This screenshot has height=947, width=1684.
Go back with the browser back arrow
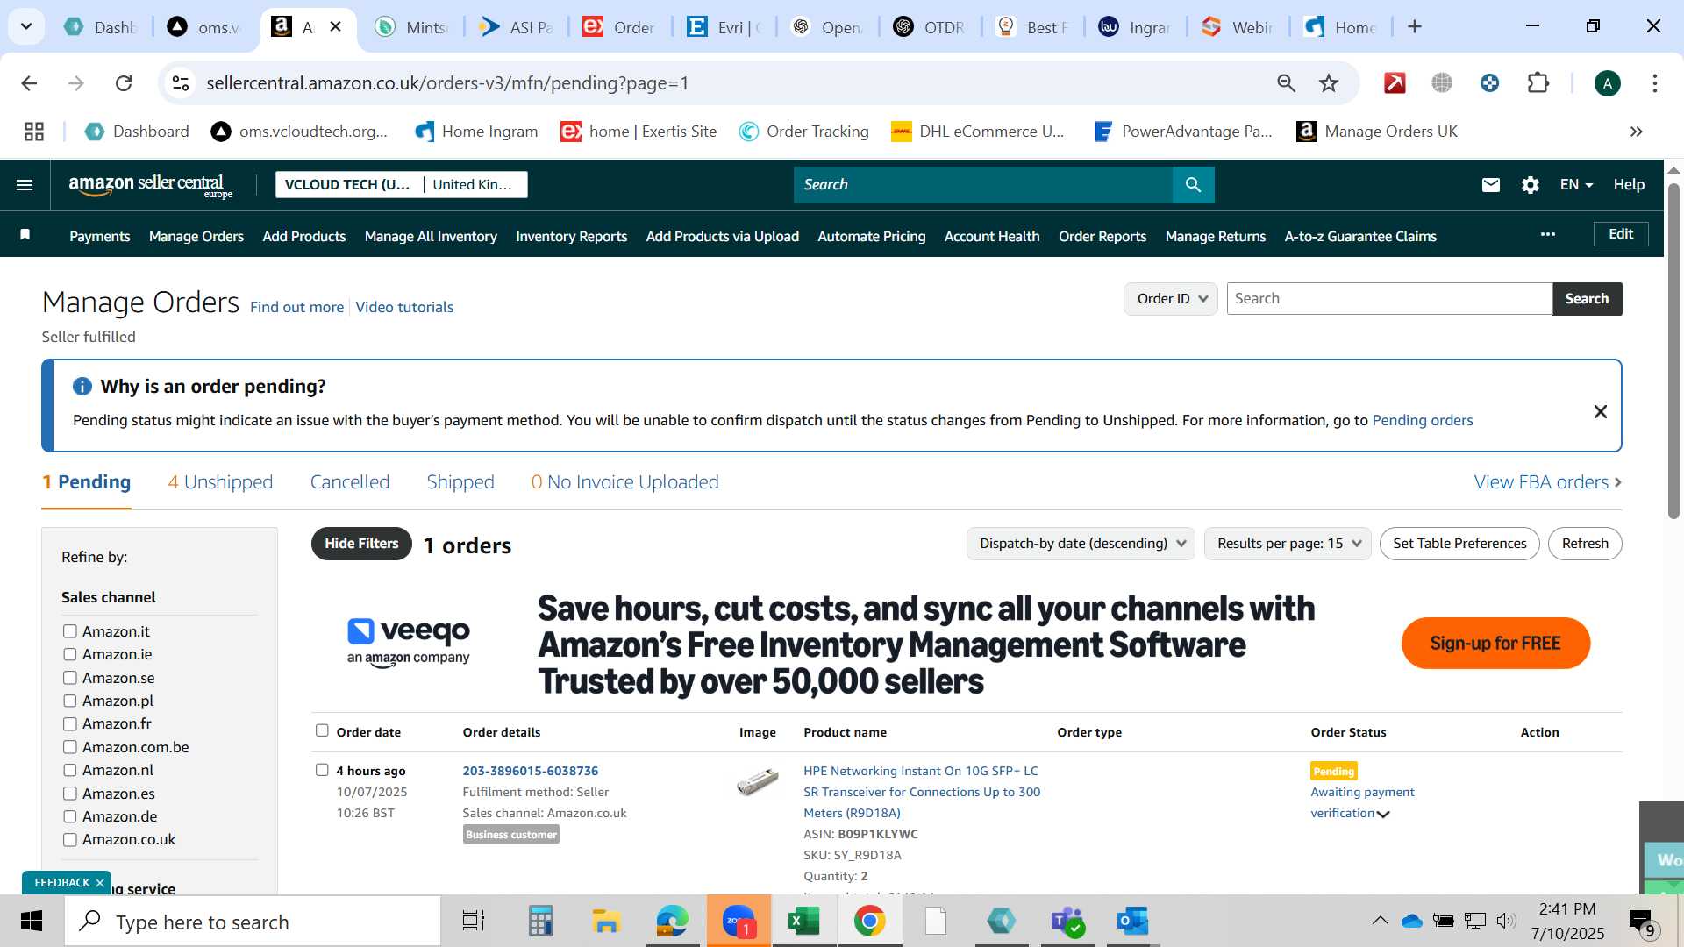point(29,83)
